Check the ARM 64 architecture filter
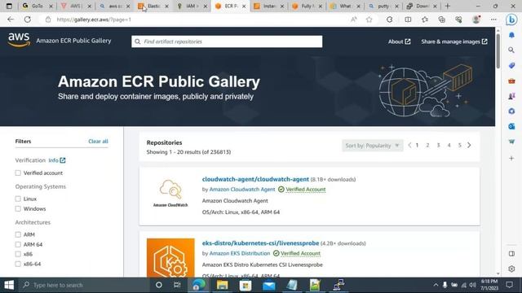This screenshot has width=522, height=293. 18,244
